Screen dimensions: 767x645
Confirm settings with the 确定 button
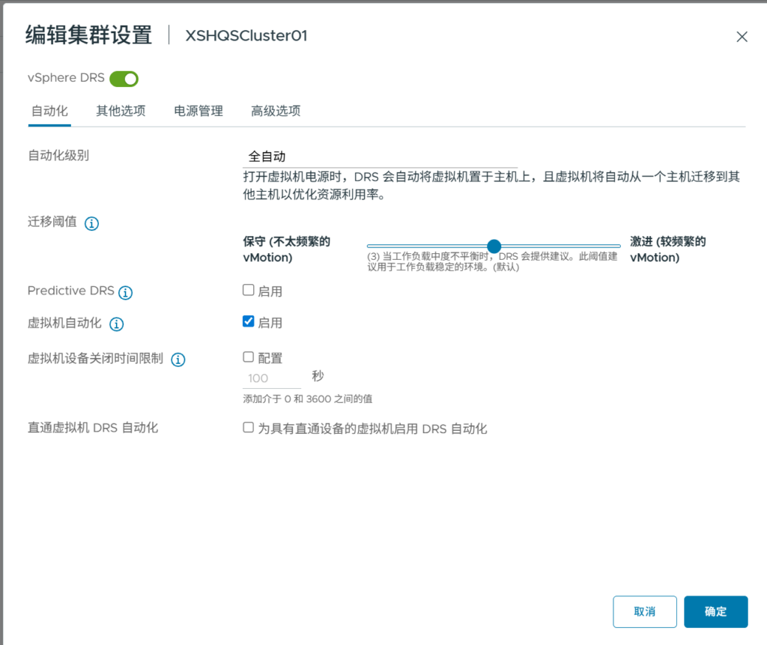point(715,611)
